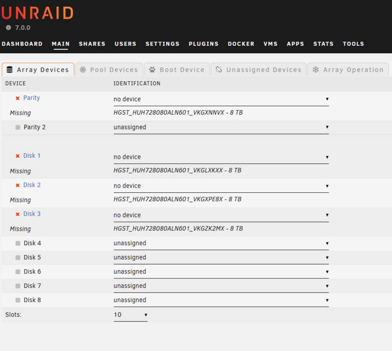The width and height of the screenshot is (392, 351).
Task: Click the grey status square for Disk 4
Action: click(18, 243)
